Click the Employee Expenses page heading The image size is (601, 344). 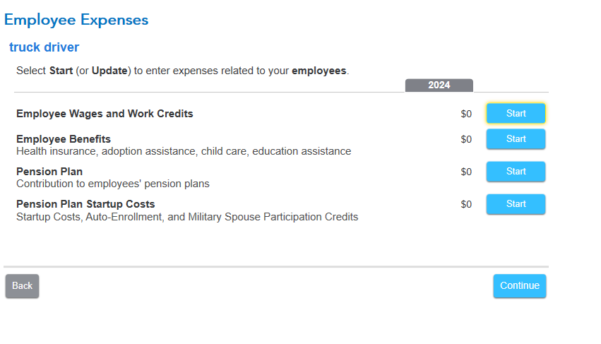pos(76,20)
